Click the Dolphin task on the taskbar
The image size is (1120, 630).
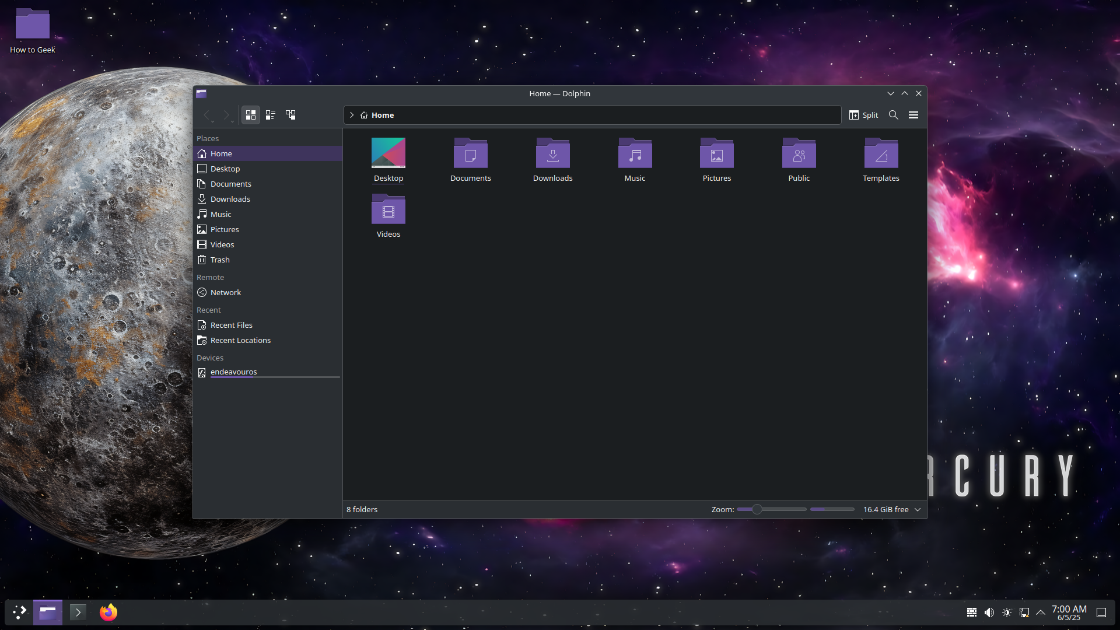(x=48, y=612)
